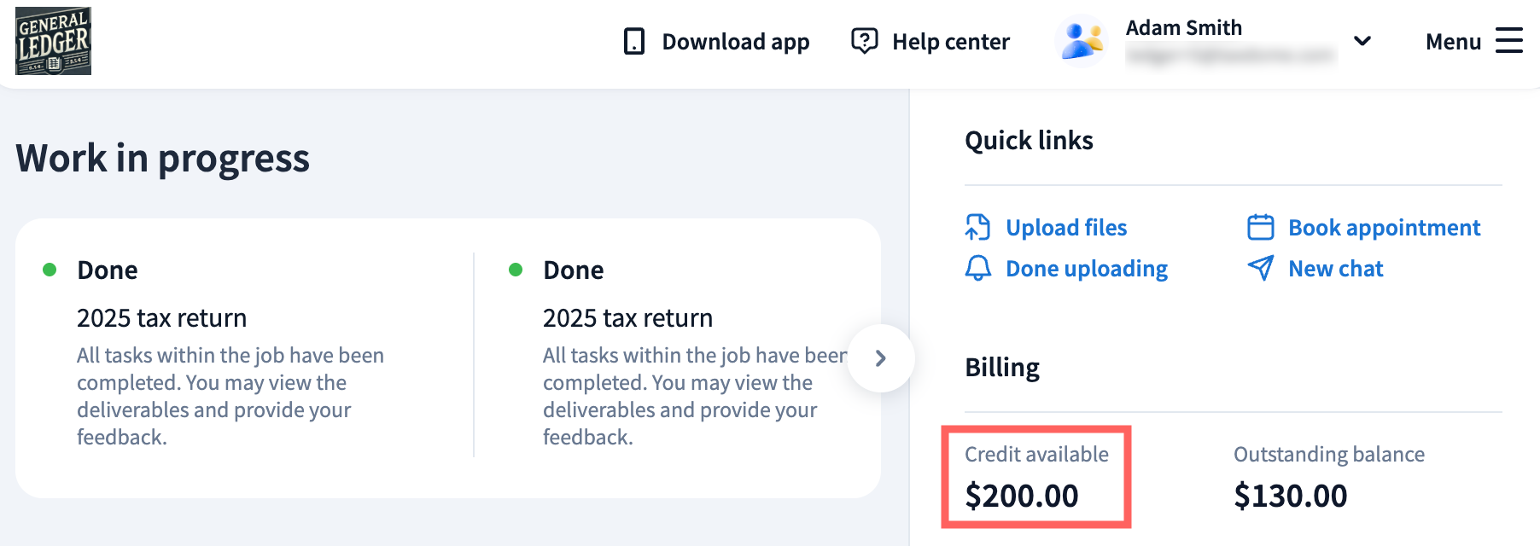
Task: Open the Help center link
Action: click(950, 42)
